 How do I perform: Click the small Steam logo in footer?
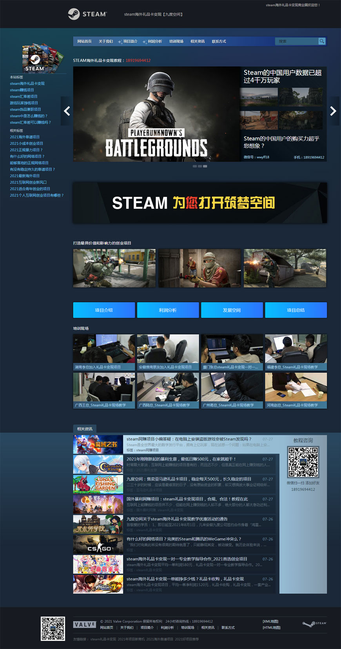(314, 624)
